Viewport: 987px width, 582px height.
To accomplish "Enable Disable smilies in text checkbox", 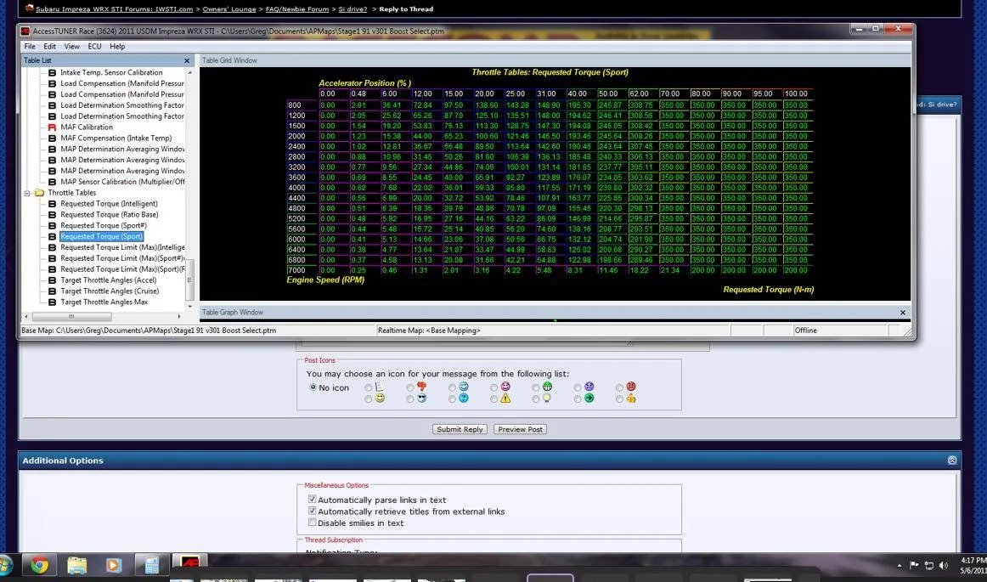I will pos(313,523).
